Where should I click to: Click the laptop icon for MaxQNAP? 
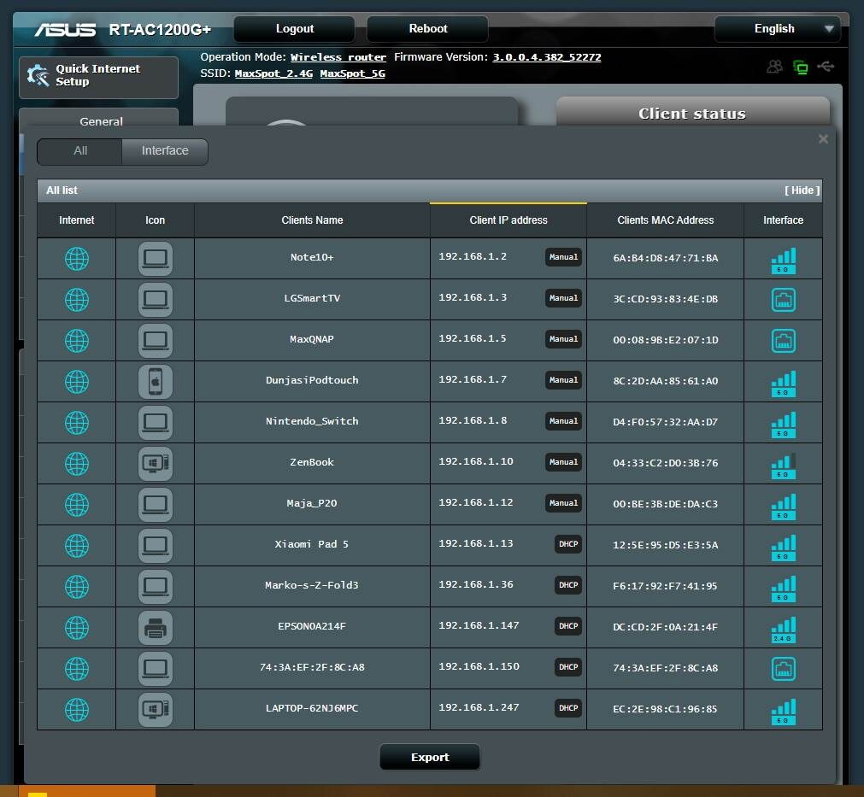point(155,340)
